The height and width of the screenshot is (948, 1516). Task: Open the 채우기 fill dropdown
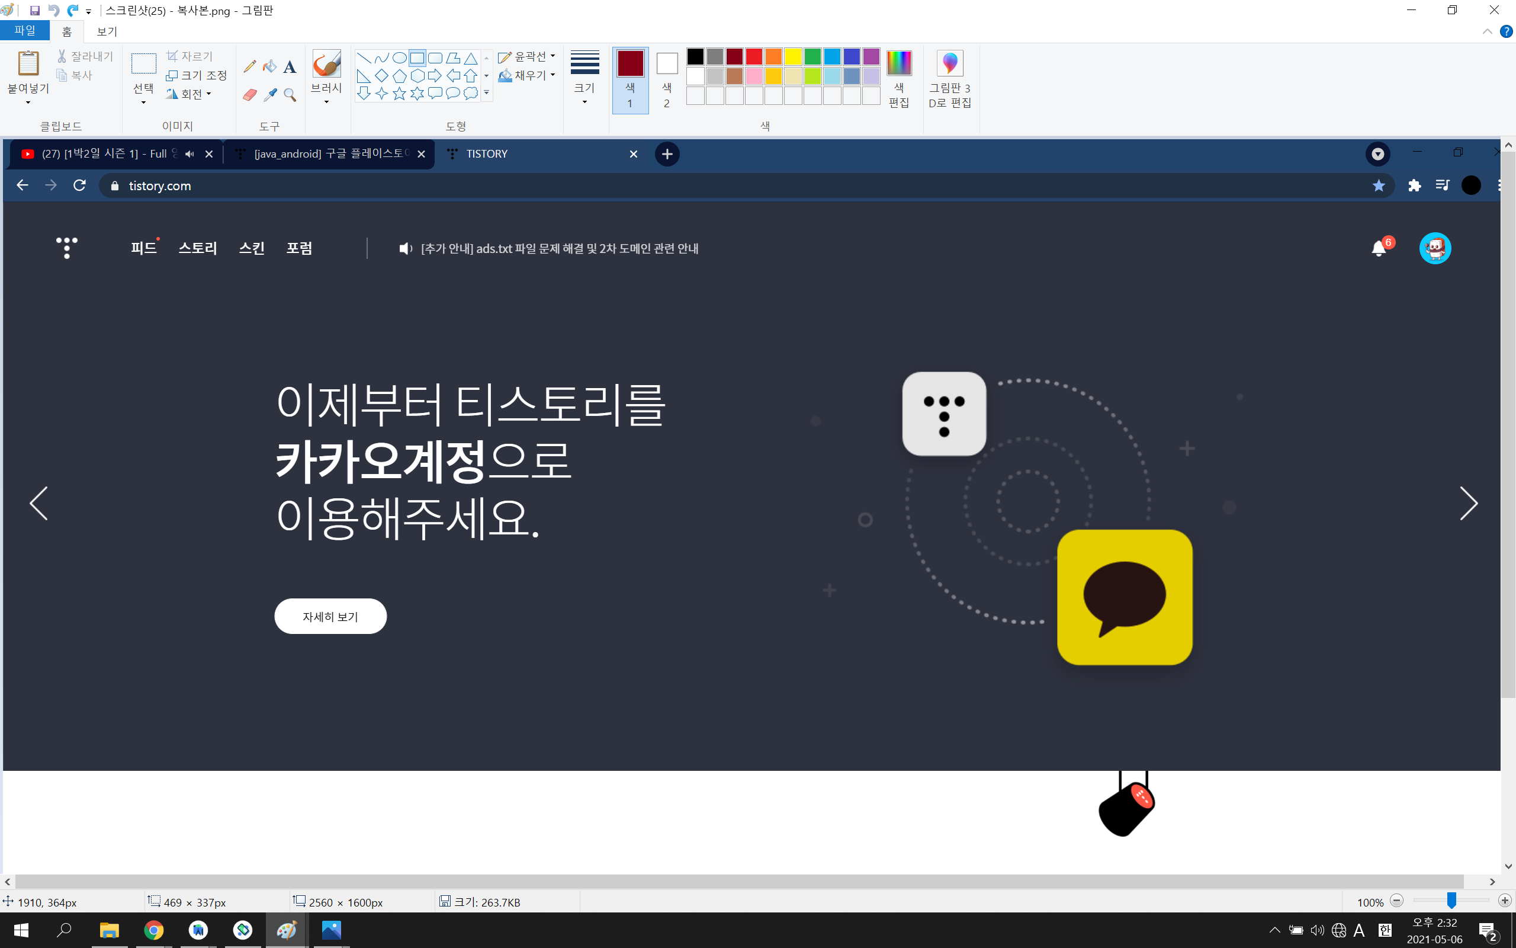[527, 75]
